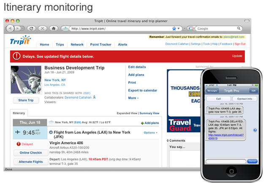Screen dimensions: 266x183
Task: Click the search magnifier icon
Action: pos(239,28)
